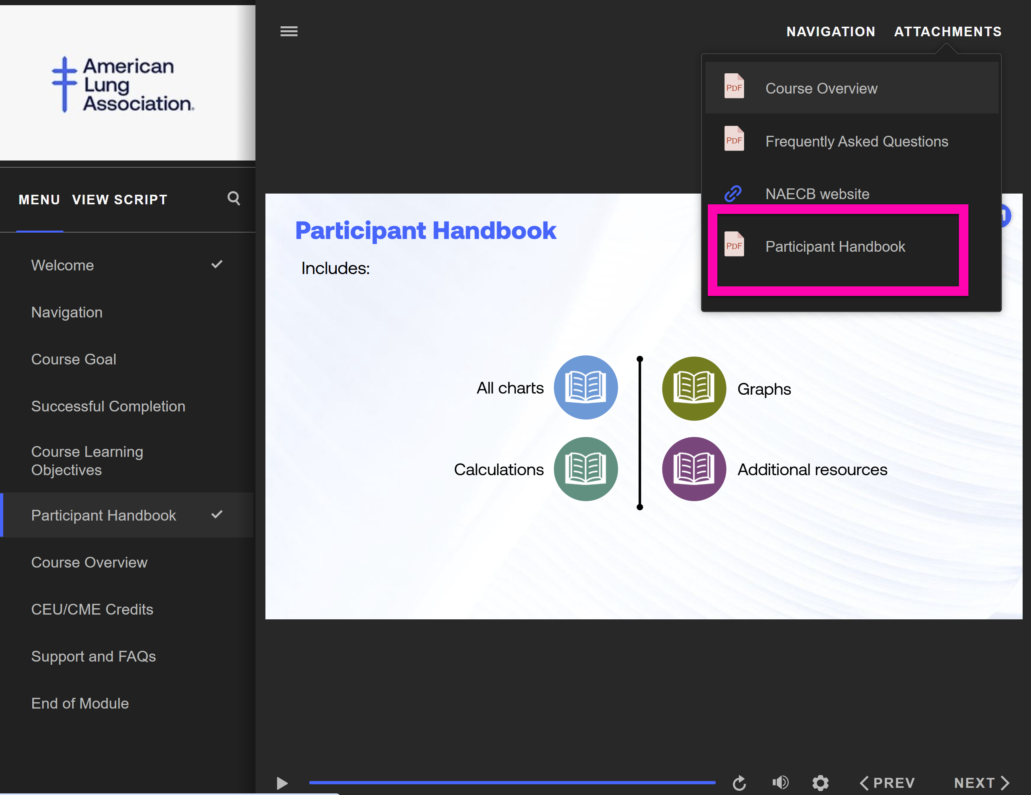Open the sidebar search magnifier
1031x795 pixels.
click(x=233, y=198)
